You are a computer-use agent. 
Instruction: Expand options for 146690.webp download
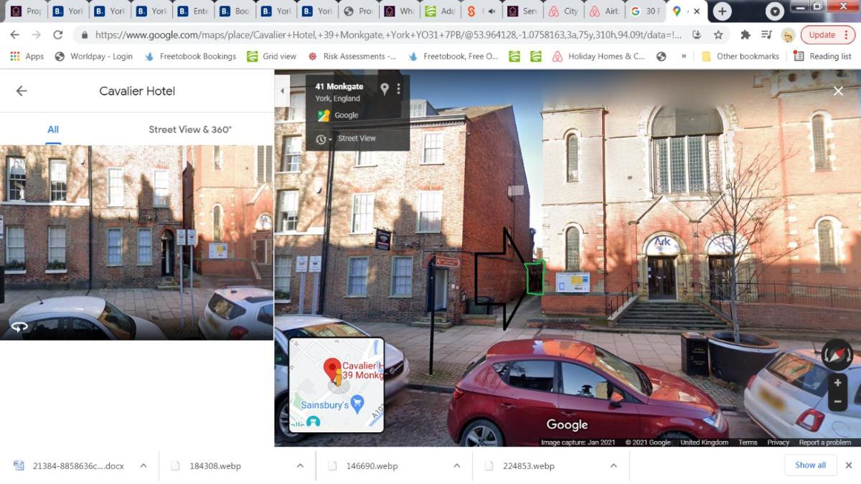(456, 465)
